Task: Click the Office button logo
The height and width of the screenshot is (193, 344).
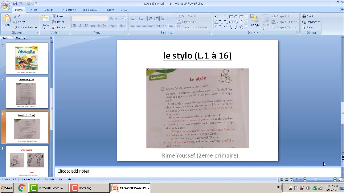Action: [5, 5]
